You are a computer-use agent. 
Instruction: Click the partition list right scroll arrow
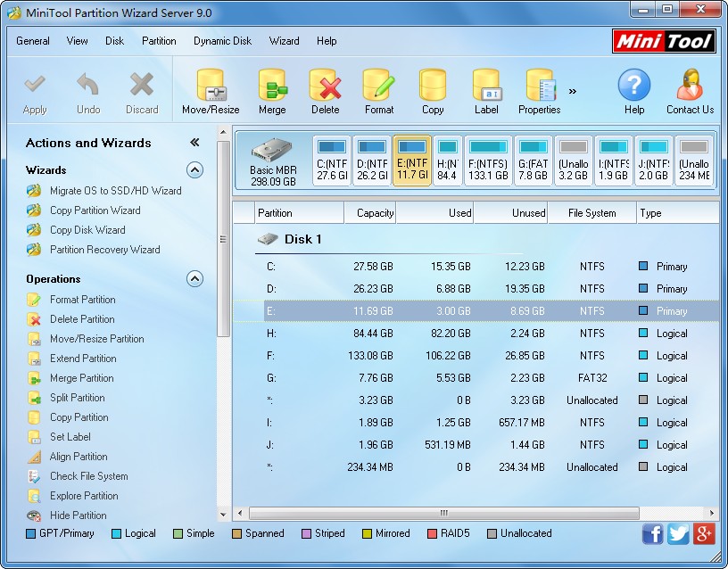click(x=712, y=513)
